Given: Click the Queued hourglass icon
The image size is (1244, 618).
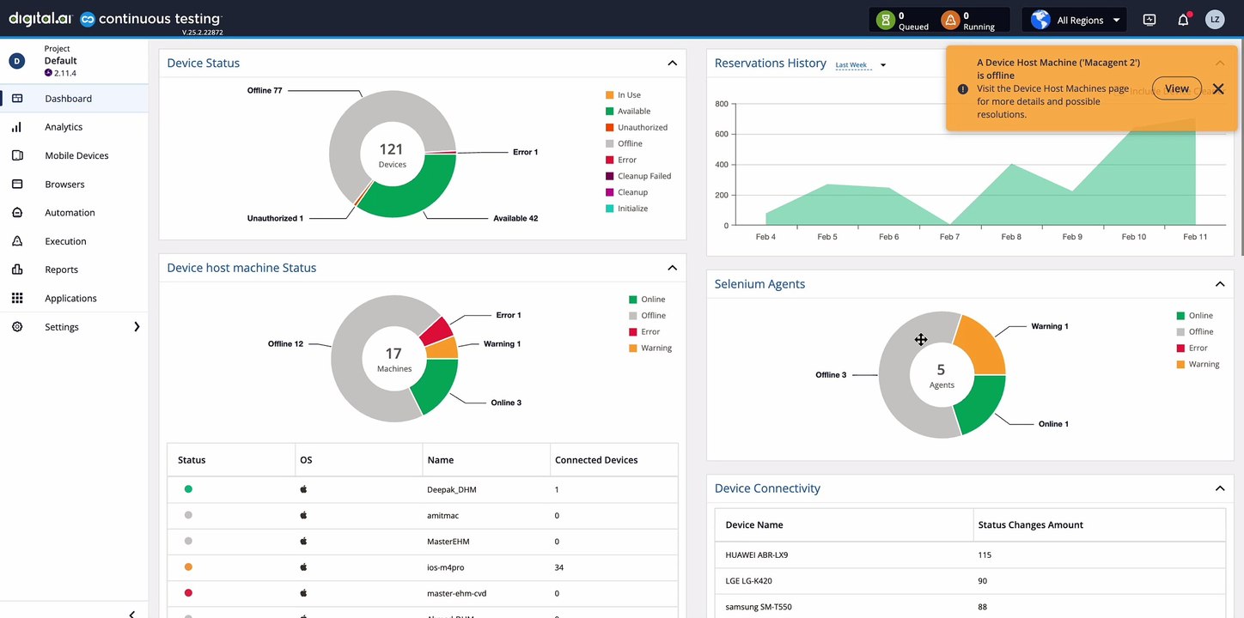Looking at the screenshot, I should [x=885, y=20].
